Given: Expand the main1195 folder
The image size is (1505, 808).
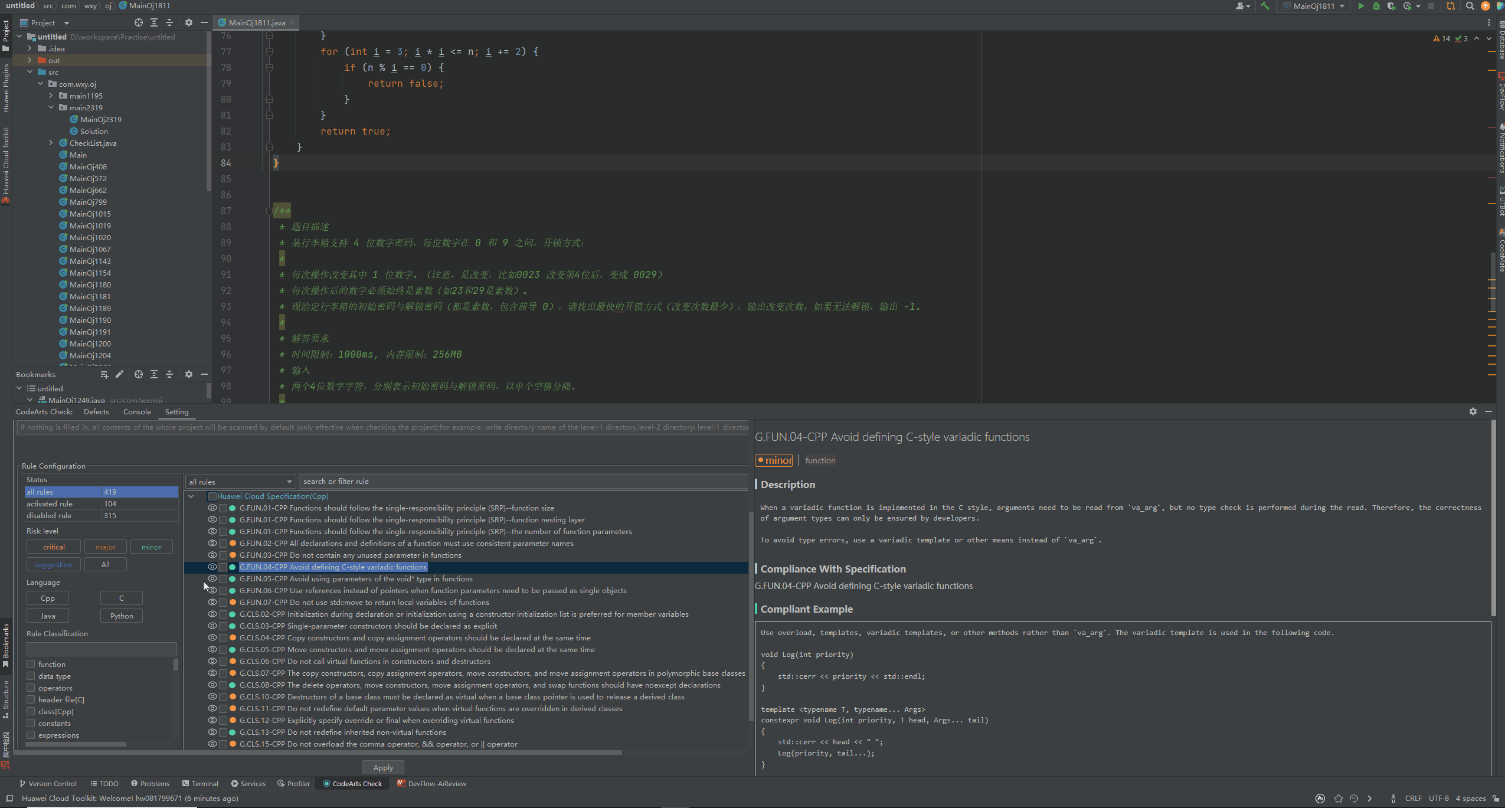Looking at the screenshot, I should click(51, 96).
